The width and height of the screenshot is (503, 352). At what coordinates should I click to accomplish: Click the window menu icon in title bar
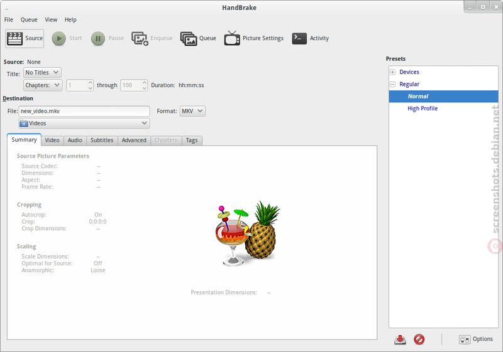coord(6,7)
